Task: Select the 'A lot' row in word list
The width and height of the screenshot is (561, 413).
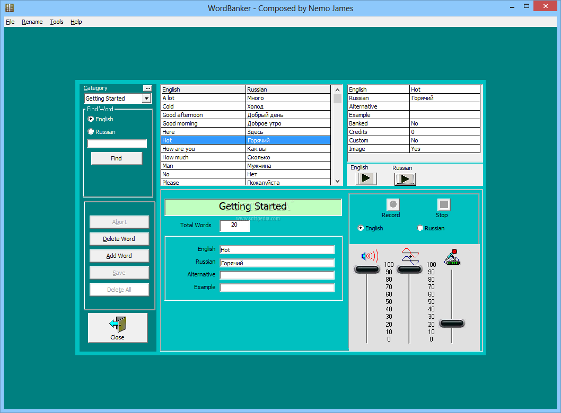Action: click(246, 98)
